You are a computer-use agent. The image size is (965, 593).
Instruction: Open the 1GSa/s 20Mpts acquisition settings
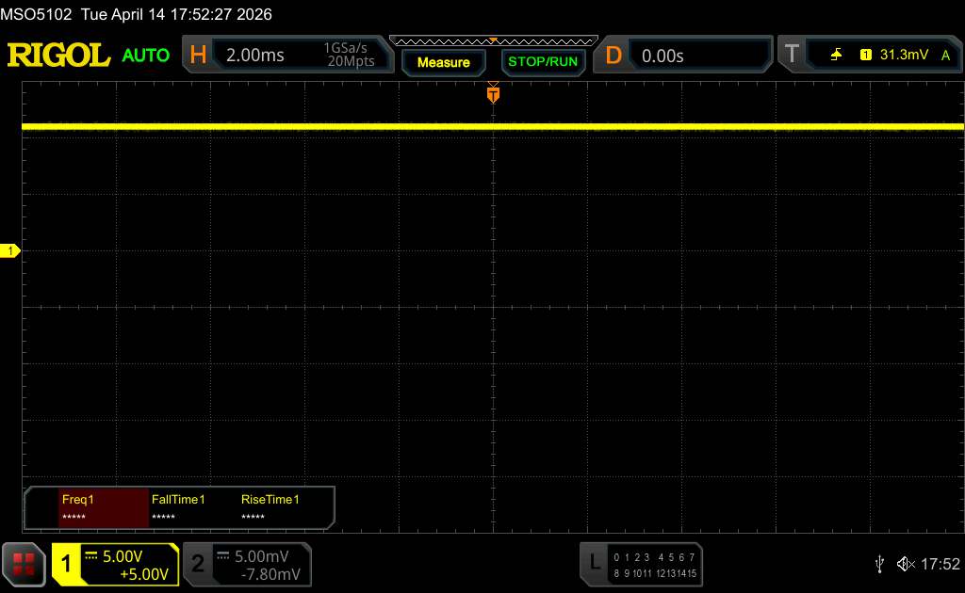tap(350, 56)
